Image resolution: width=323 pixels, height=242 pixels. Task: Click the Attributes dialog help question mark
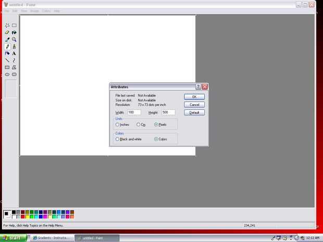click(198, 86)
